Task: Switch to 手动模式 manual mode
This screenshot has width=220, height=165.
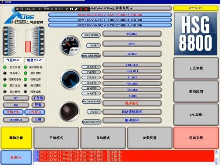Action: pos(56,138)
